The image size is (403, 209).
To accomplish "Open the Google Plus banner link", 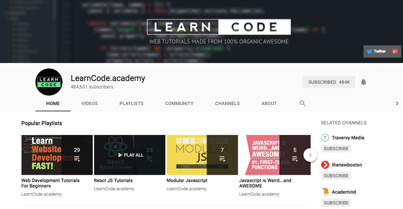I will [395, 51].
